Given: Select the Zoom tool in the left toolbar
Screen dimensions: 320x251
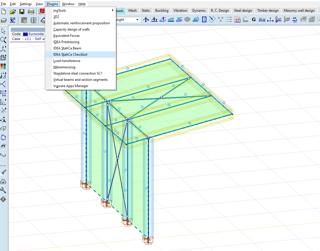Looking at the screenshot, I should (x=3, y=40).
